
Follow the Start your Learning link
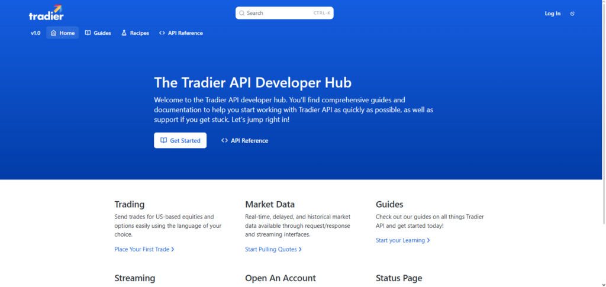[x=402, y=240]
